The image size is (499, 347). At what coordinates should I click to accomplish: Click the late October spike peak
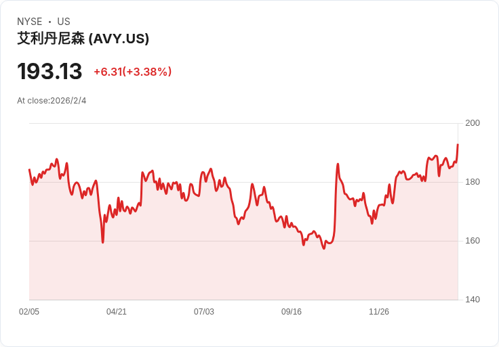pos(338,164)
